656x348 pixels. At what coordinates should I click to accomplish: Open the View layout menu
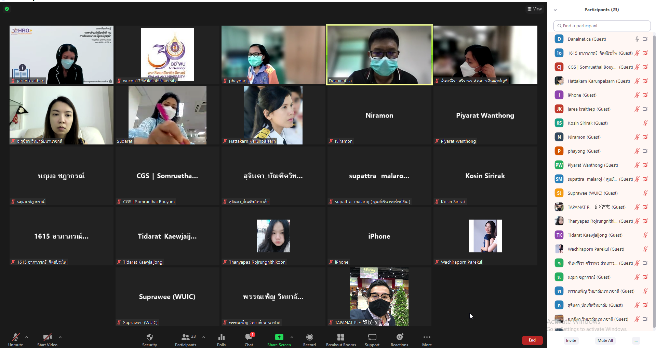[534, 9]
